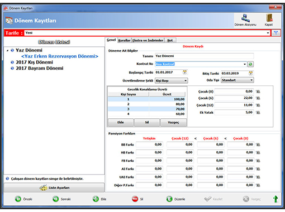Screen dimensions: 285x212
Task: Click calculator icon next to Çocuk (6)
Action: click(x=258, y=98)
